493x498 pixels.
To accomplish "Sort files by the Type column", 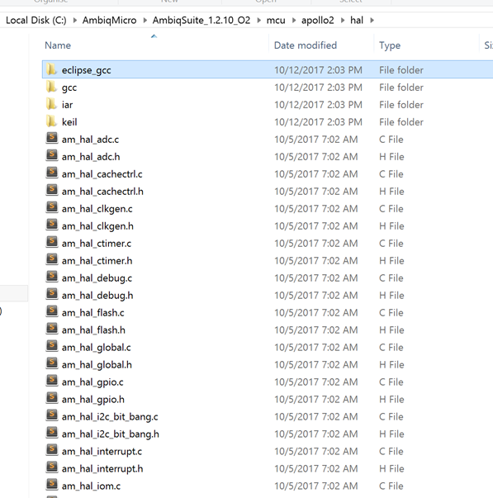I will 390,45.
